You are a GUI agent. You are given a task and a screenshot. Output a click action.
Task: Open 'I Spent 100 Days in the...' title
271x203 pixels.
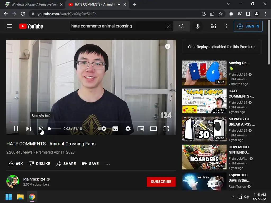pos(239,178)
